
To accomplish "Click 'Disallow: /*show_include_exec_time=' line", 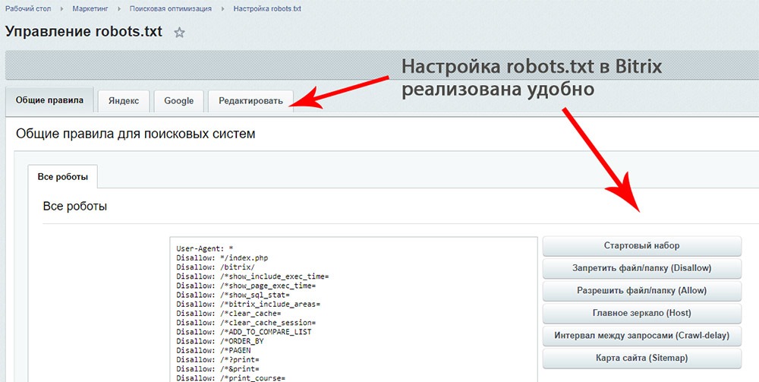I will pos(253,276).
